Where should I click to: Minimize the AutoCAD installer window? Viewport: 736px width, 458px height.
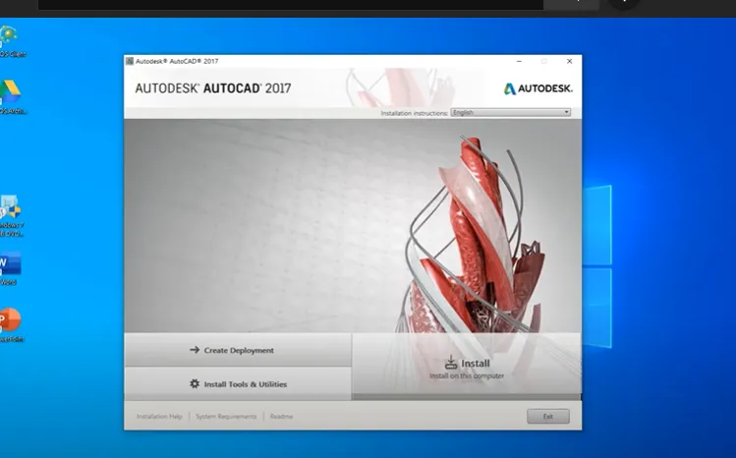pyautogui.click(x=519, y=61)
